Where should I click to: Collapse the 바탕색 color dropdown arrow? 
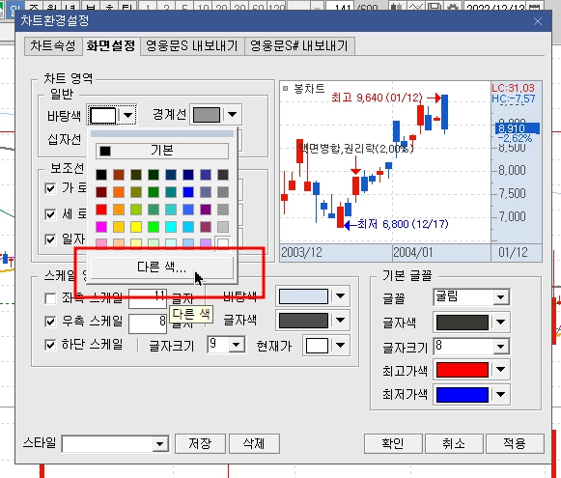click(x=127, y=115)
